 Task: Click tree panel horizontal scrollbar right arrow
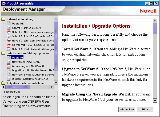click(x=52, y=87)
